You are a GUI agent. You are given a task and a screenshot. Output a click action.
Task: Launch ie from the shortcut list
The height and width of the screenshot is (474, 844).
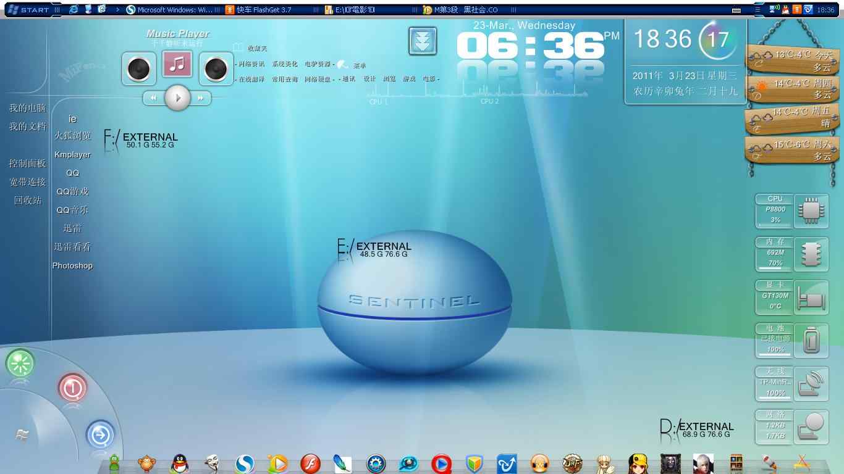(x=72, y=118)
